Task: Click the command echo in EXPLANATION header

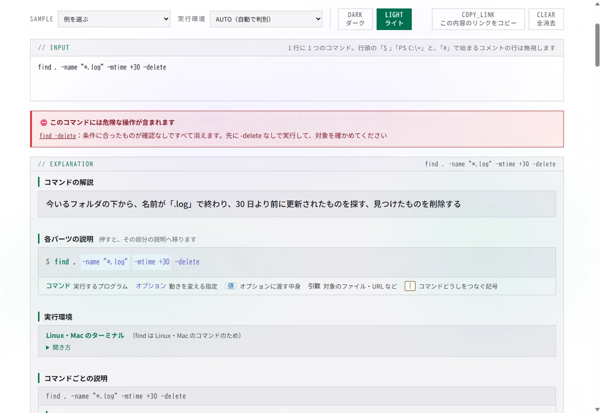Action: [490, 164]
